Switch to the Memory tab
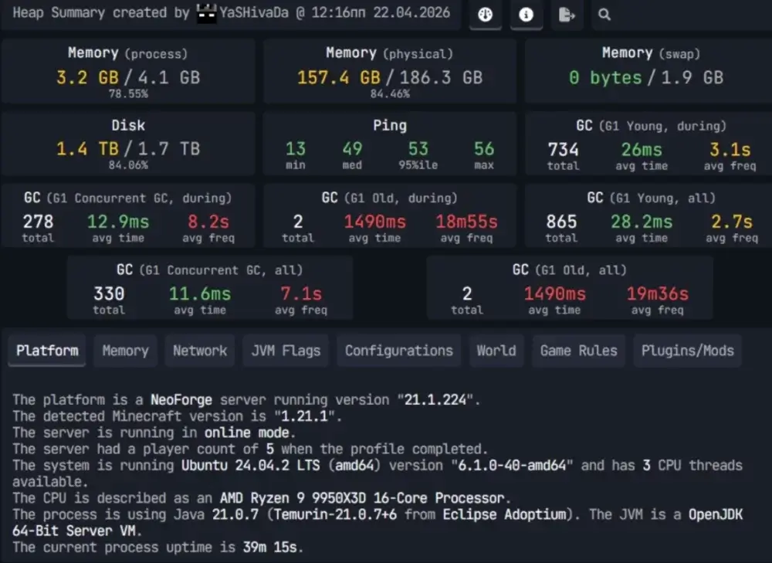Screen dimensions: 772x563 pyautogui.click(x=125, y=351)
